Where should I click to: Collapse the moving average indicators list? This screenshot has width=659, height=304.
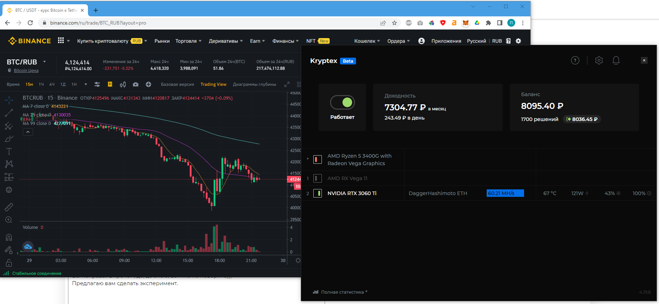point(28,132)
